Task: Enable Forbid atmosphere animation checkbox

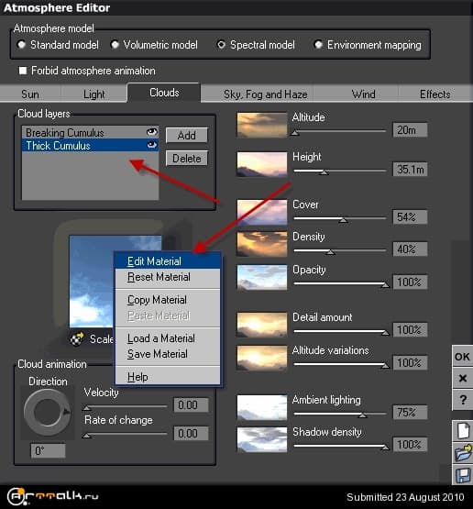Action: coord(23,71)
